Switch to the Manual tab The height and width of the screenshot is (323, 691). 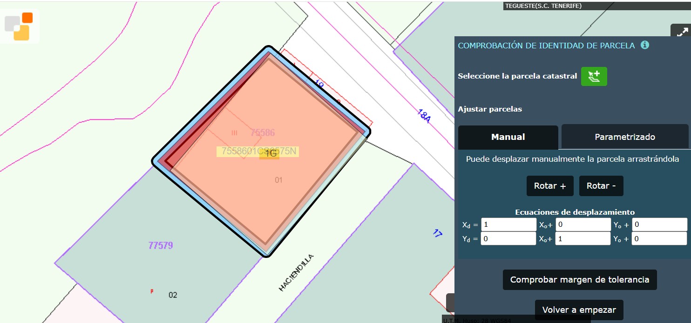(508, 137)
